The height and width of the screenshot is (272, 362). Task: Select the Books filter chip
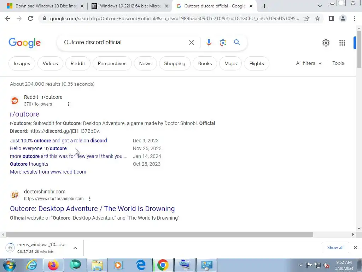pyautogui.click(x=205, y=63)
